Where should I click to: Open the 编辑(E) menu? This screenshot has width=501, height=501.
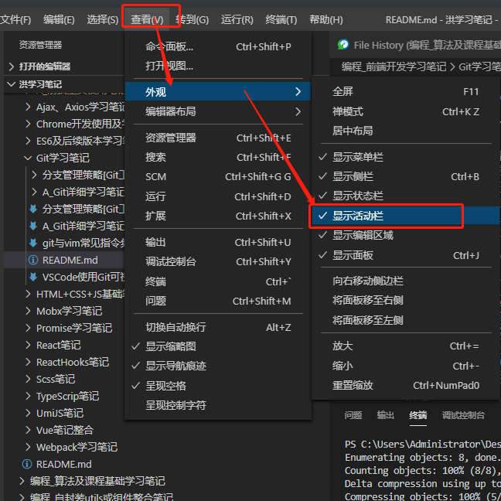[59, 20]
